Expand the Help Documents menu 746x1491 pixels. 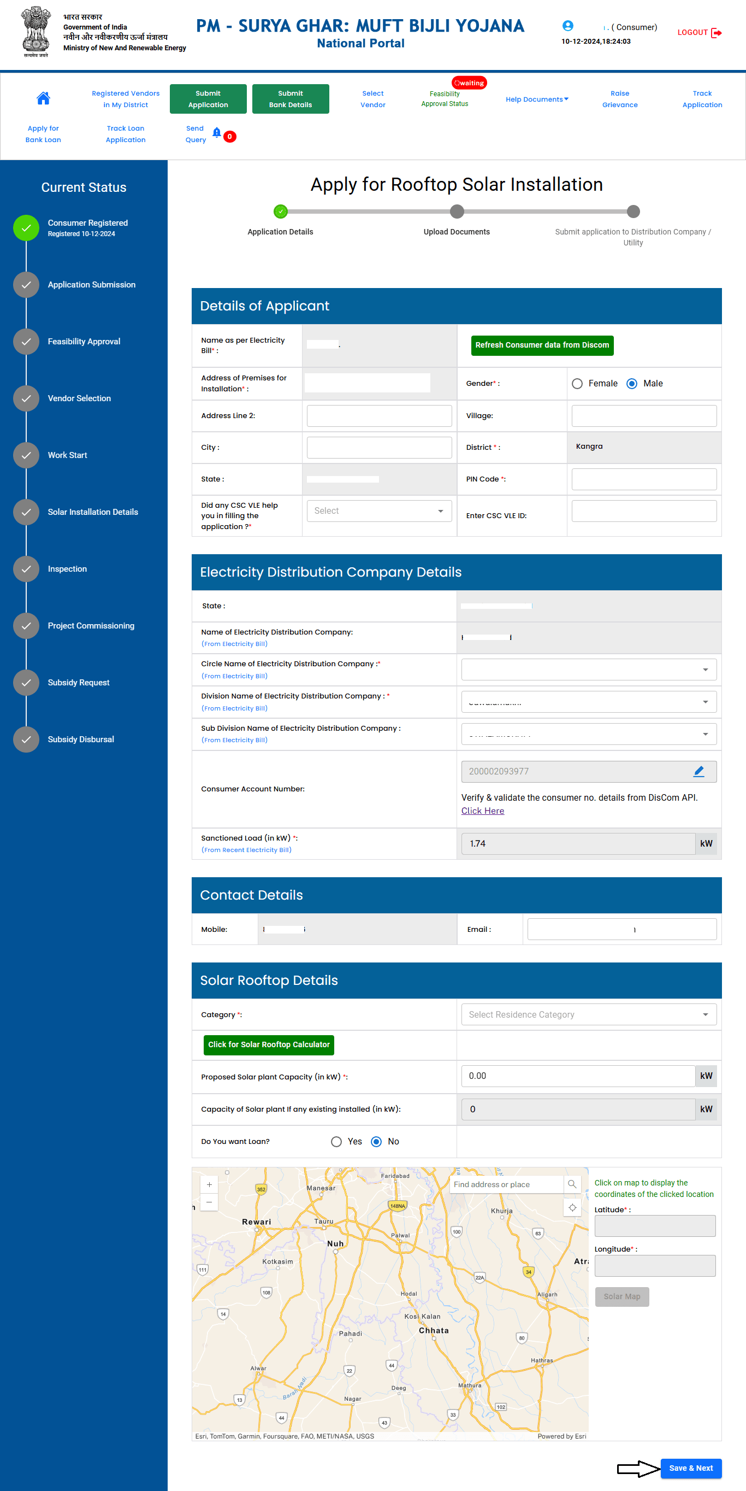point(537,99)
